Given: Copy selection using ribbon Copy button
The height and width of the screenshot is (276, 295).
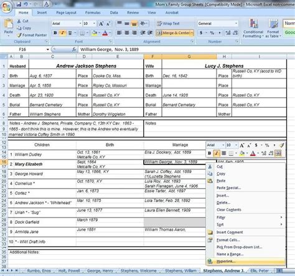Looking at the screenshot, I should (24, 28).
